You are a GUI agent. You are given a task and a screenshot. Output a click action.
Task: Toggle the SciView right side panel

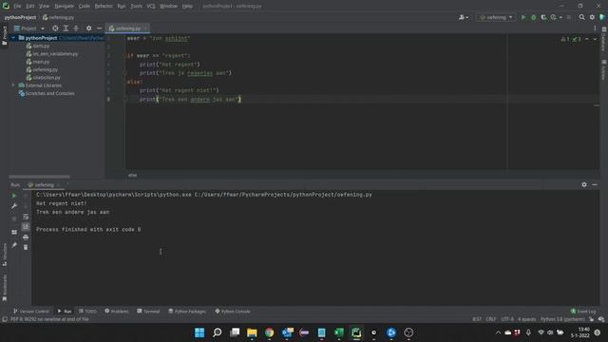point(604,69)
